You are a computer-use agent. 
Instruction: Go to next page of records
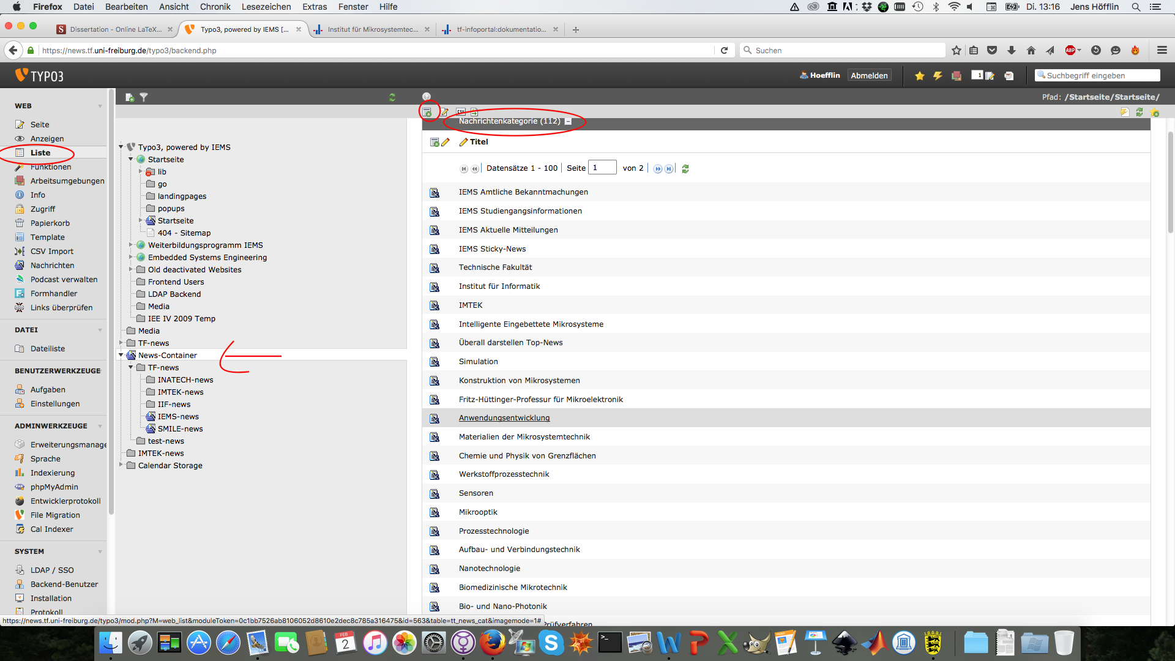point(658,169)
